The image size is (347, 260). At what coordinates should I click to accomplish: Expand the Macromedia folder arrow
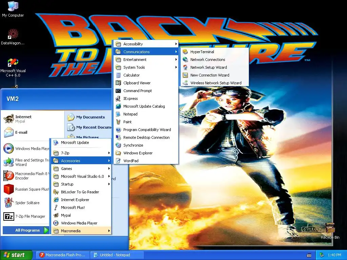pyautogui.click(x=109, y=231)
